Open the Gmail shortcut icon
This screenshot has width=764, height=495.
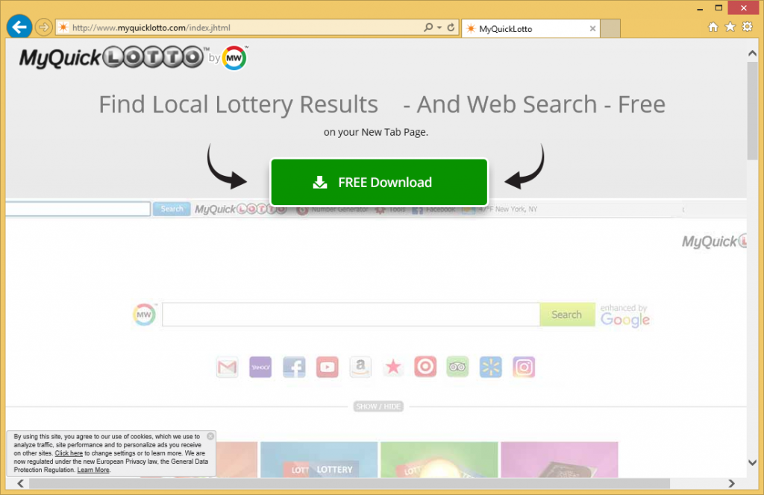tap(227, 367)
